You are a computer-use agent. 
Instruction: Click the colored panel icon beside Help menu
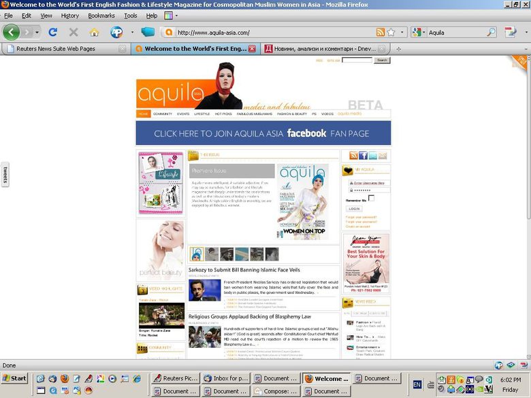168,16
